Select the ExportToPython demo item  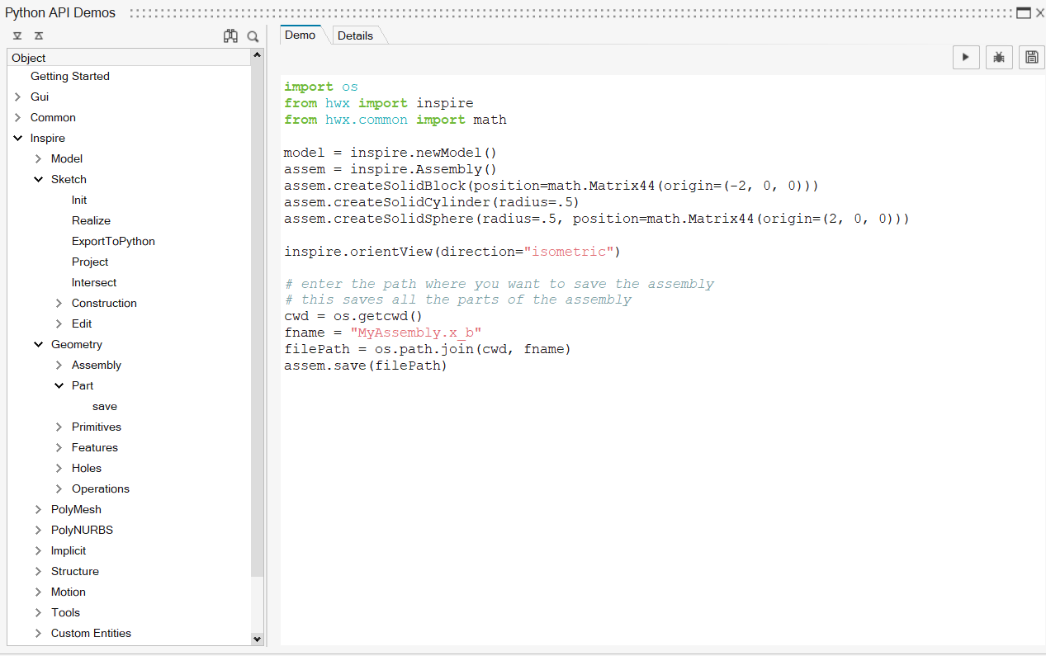pos(113,241)
